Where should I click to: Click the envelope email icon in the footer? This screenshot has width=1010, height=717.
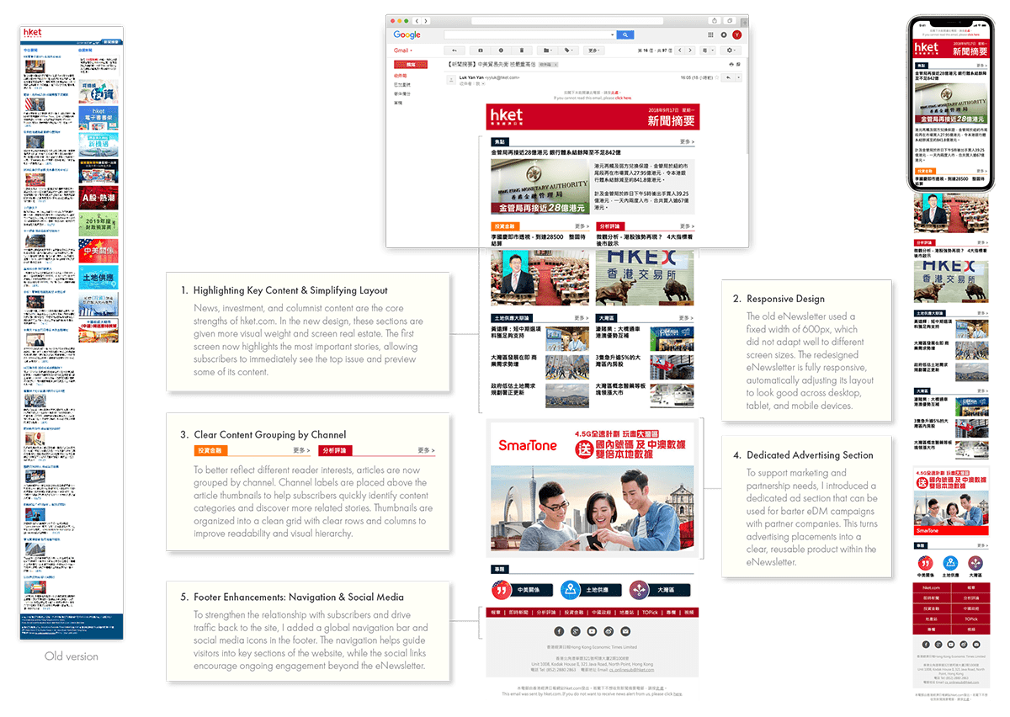click(625, 631)
